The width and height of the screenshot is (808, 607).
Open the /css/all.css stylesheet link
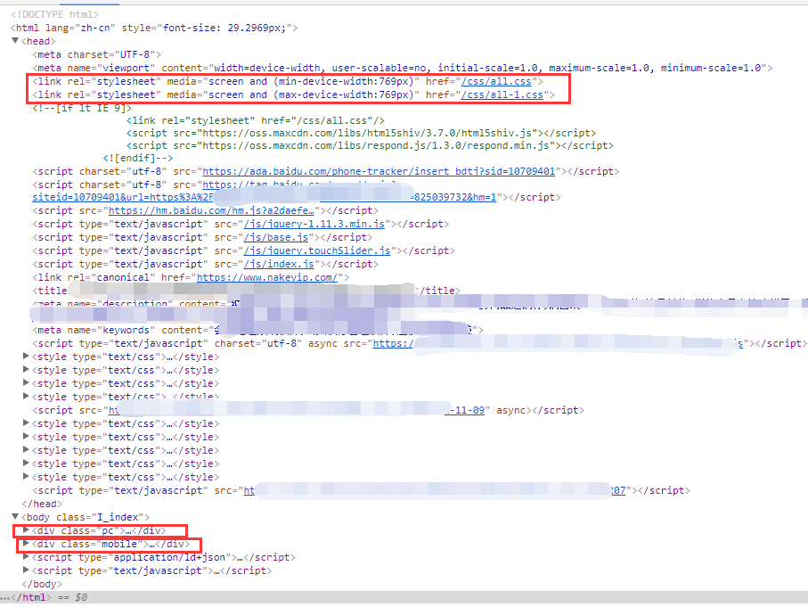(x=495, y=81)
